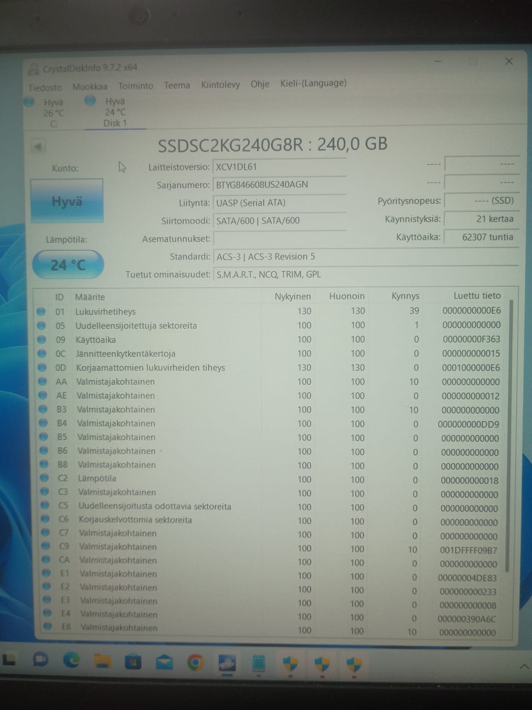Click the previous disk arrow button
This screenshot has width=532, height=710.
tap(38, 147)
